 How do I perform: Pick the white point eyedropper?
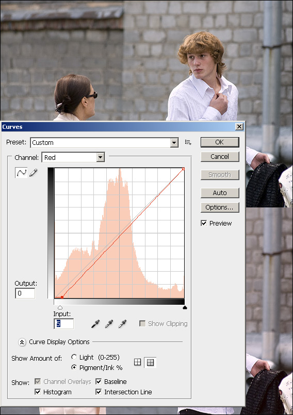coord(122,324)
